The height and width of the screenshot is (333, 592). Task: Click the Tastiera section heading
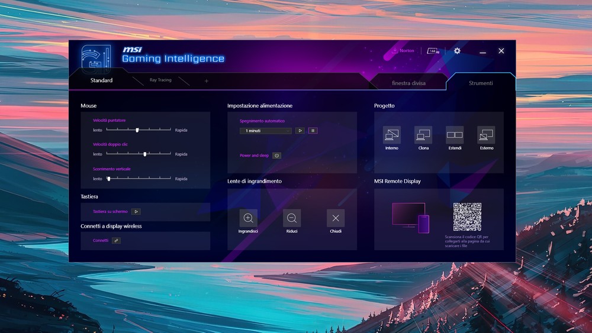[x=89, y=196]
